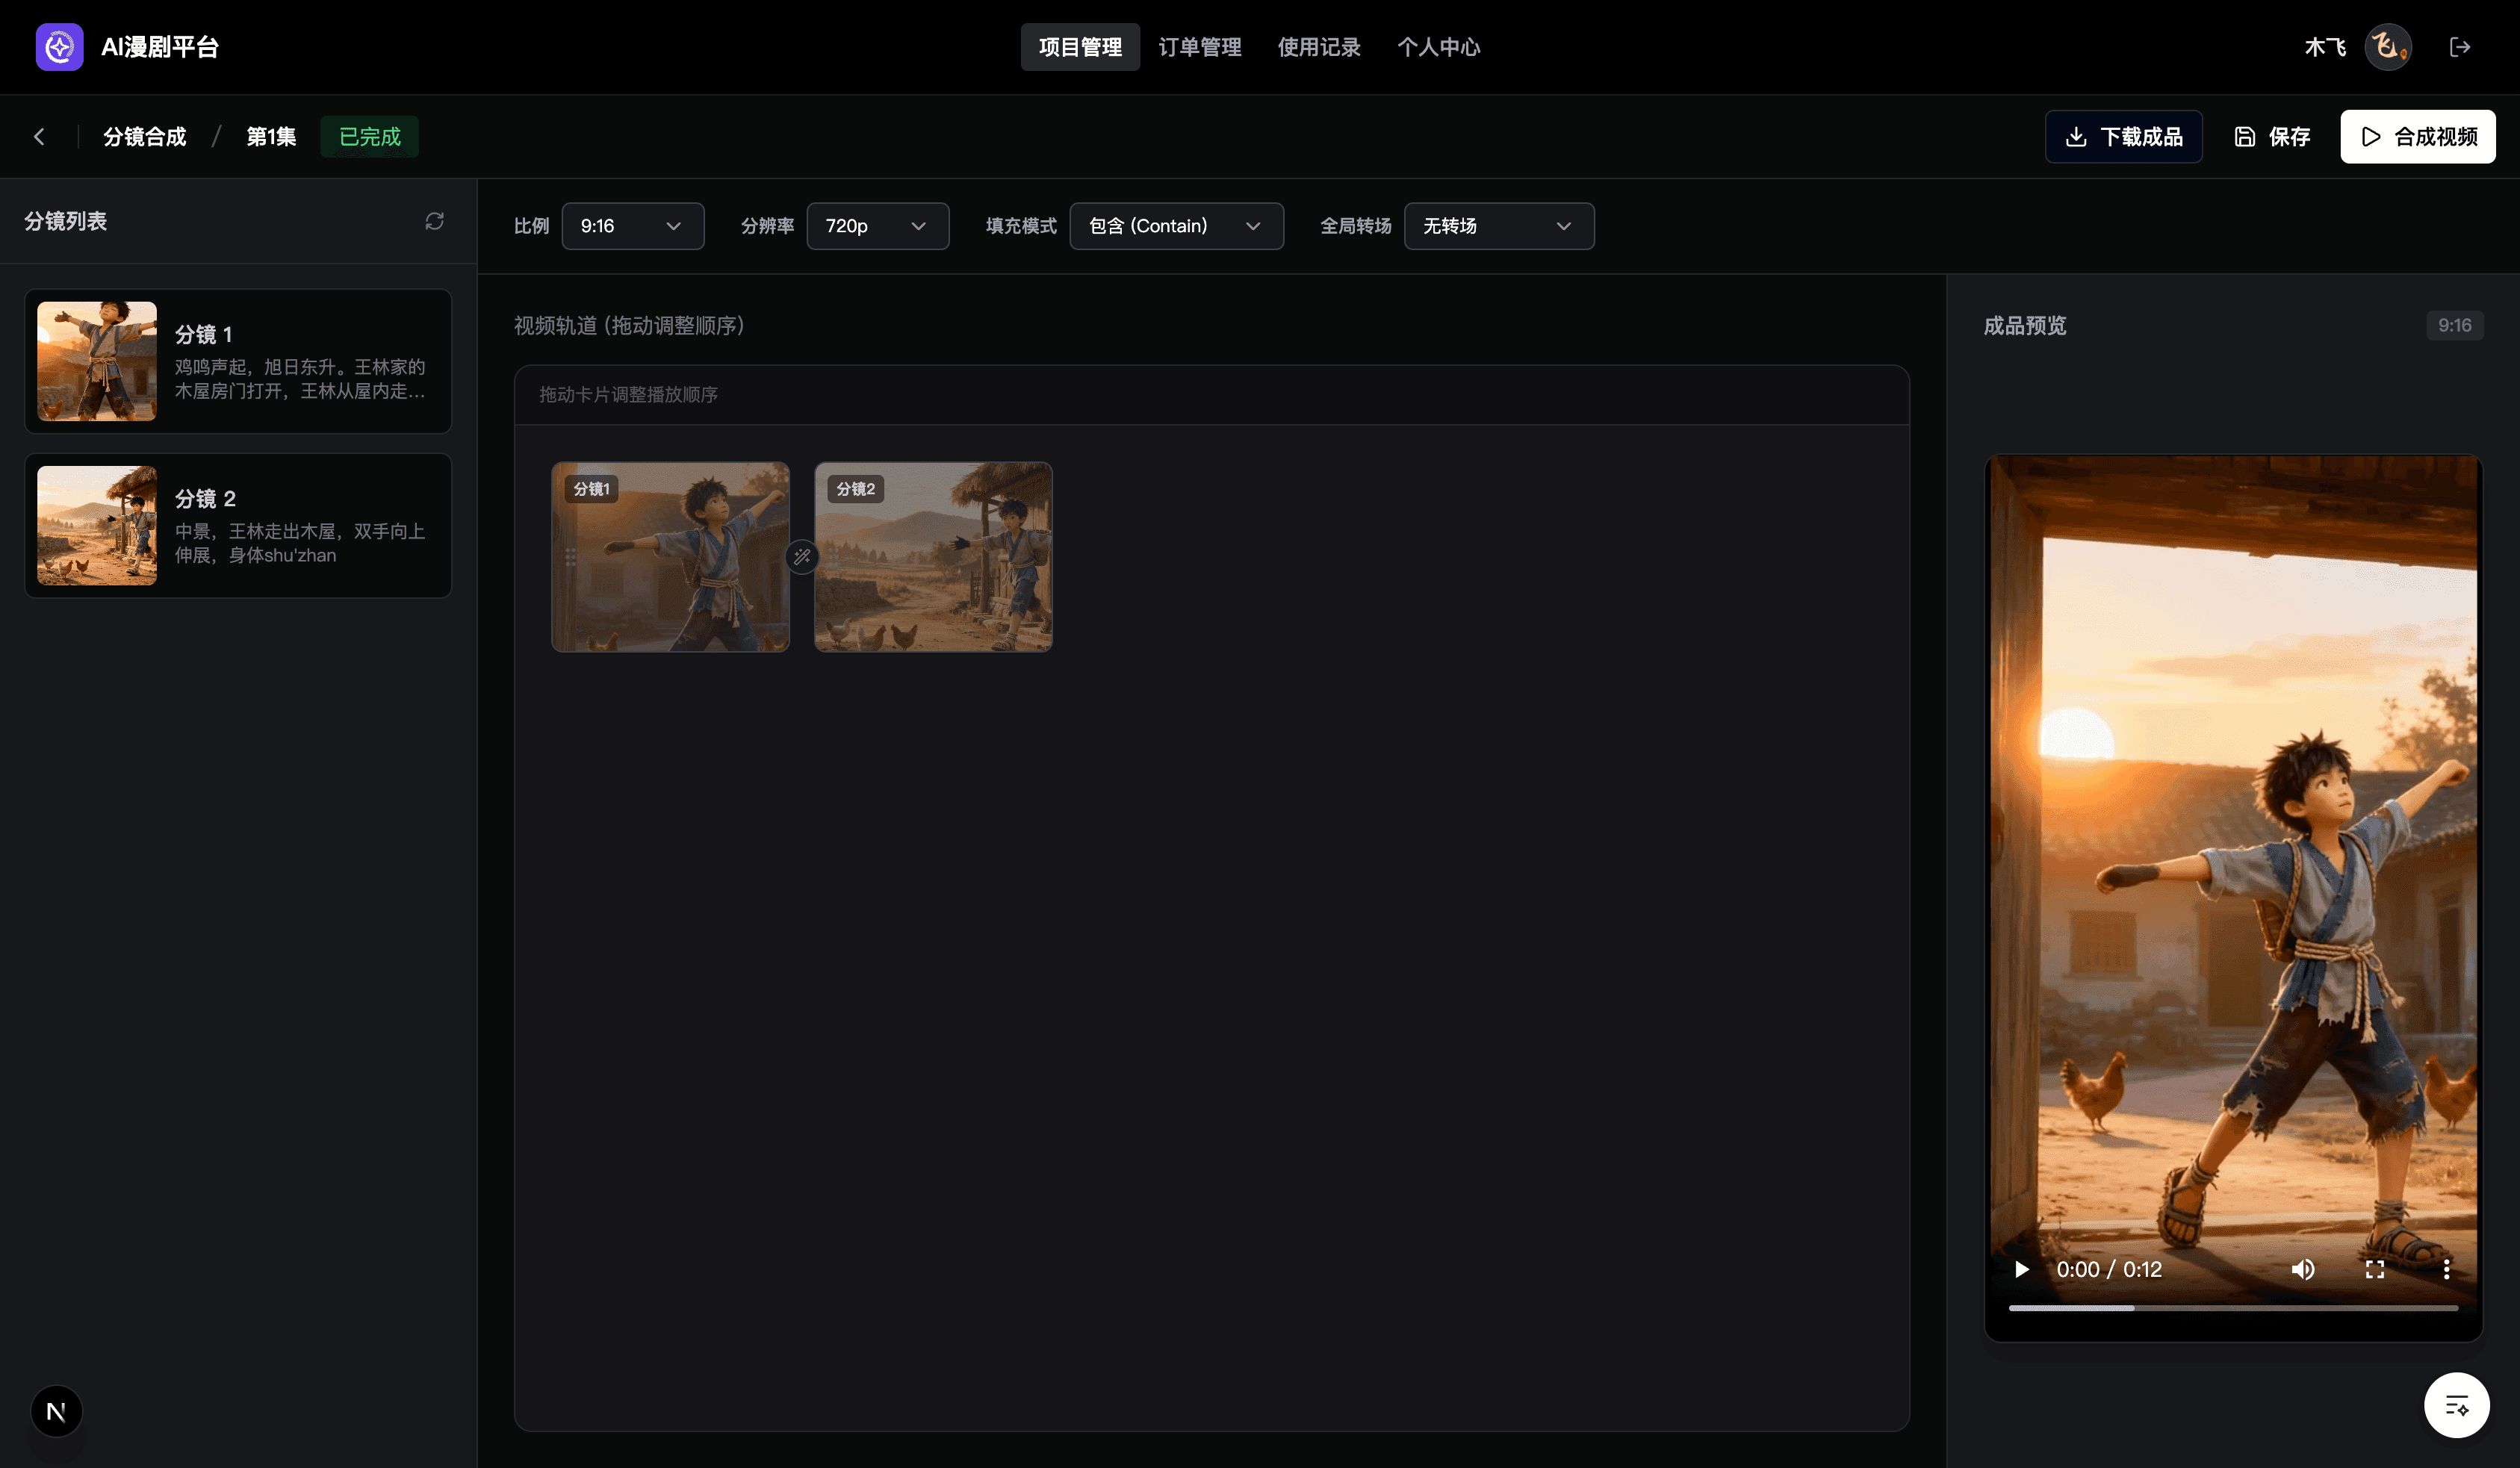Open the 填充模式 Contain dropdown
2520x1468 pixels.
1176,226
